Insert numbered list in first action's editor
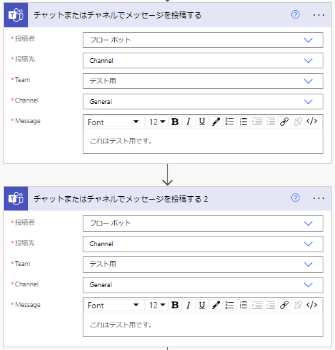The height and width of the screenshot is (350, 335). pos(243,122)
